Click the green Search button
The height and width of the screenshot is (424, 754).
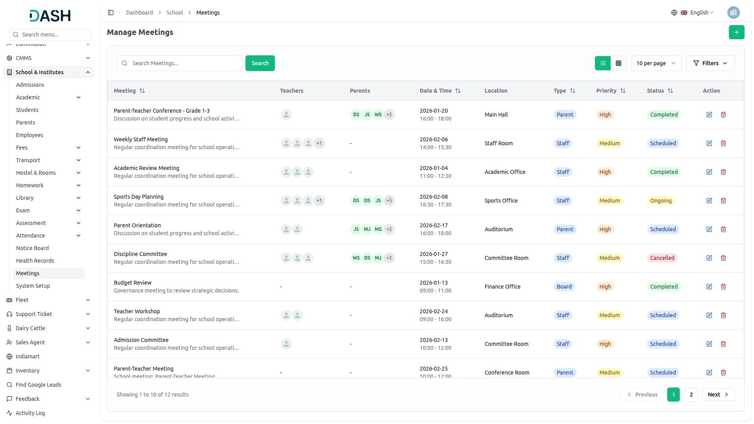[x=260, y=63]
